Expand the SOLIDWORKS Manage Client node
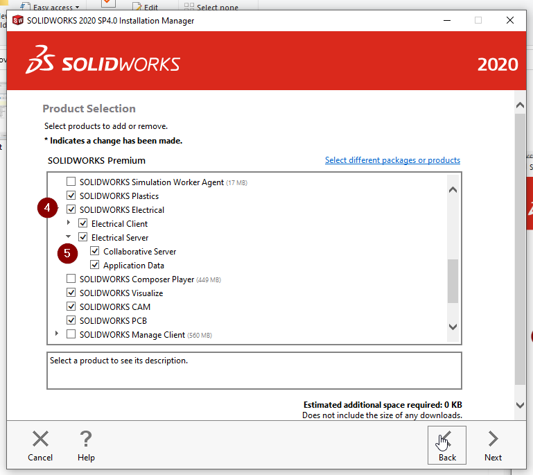This screenshot has width=533, height=475. coord(56,335)
